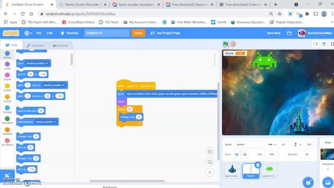Switch to small stage layout
Image resolution: width=334 pixels, height=188 pixels.
pyautogui.click(x=315, y=44)
